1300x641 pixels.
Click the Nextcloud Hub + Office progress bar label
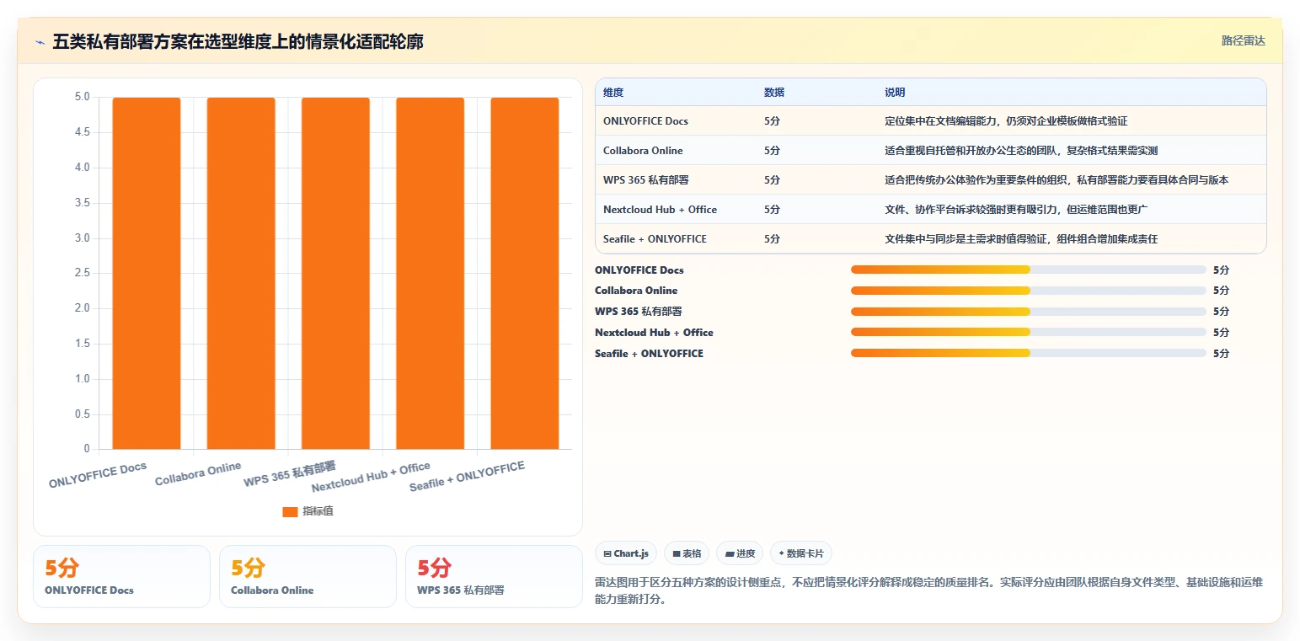click(x=654, y=333)
